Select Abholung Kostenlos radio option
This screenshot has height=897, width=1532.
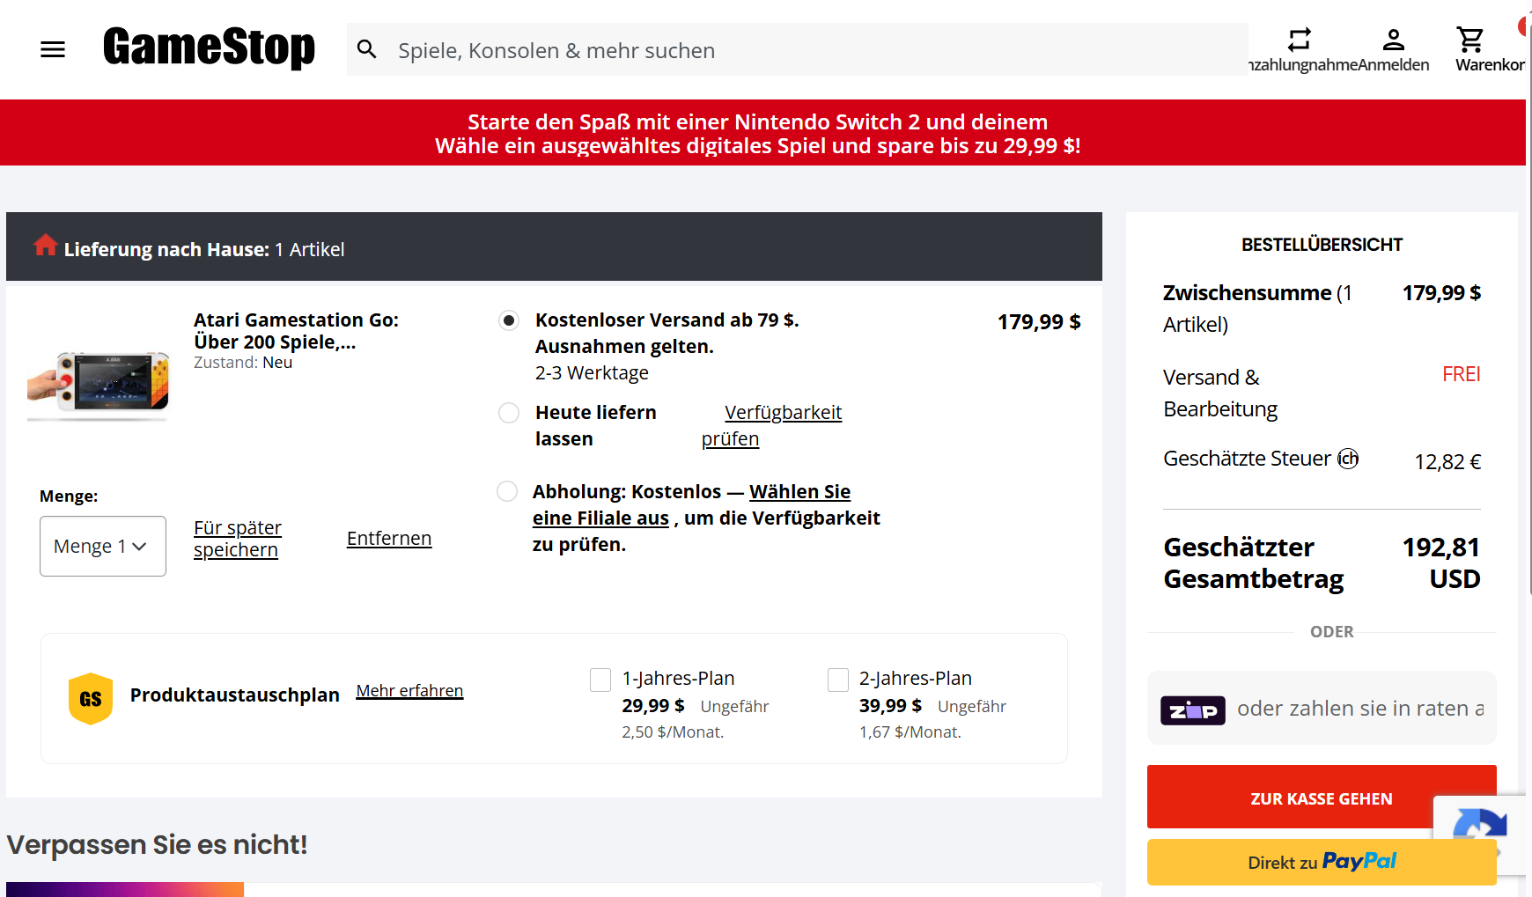click(x=507, y=491)
